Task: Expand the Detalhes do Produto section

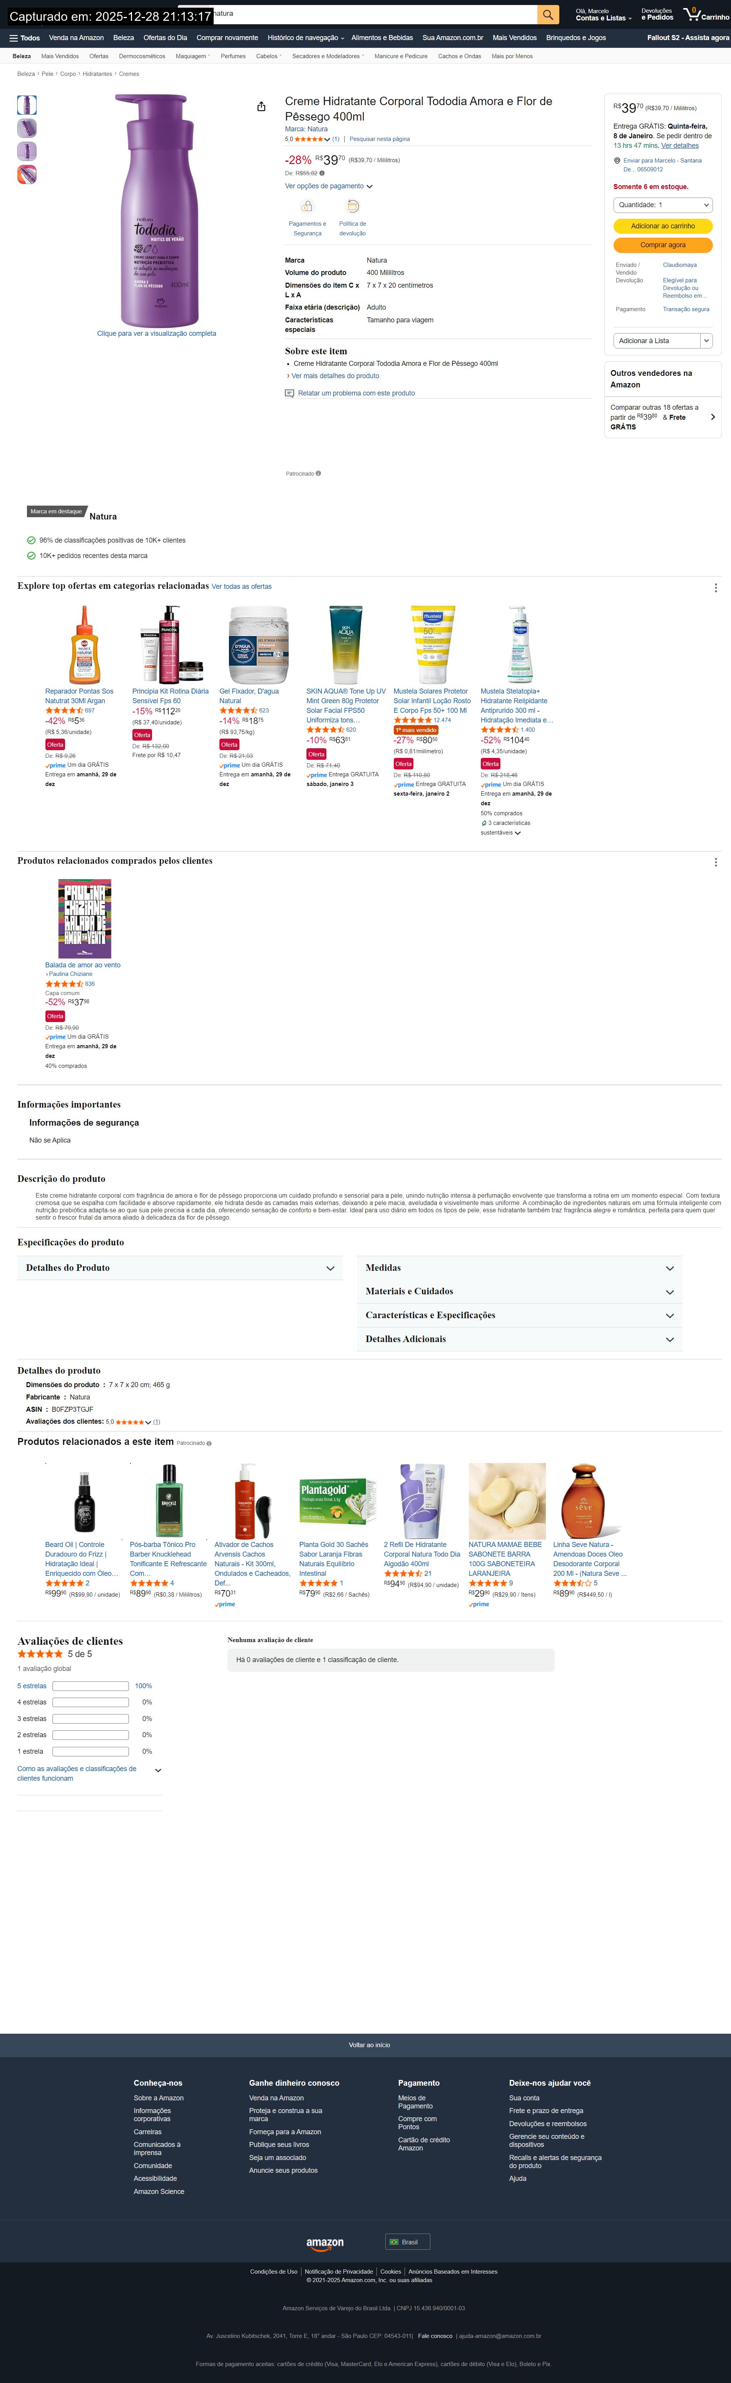Action: [x=179, y=1267]
